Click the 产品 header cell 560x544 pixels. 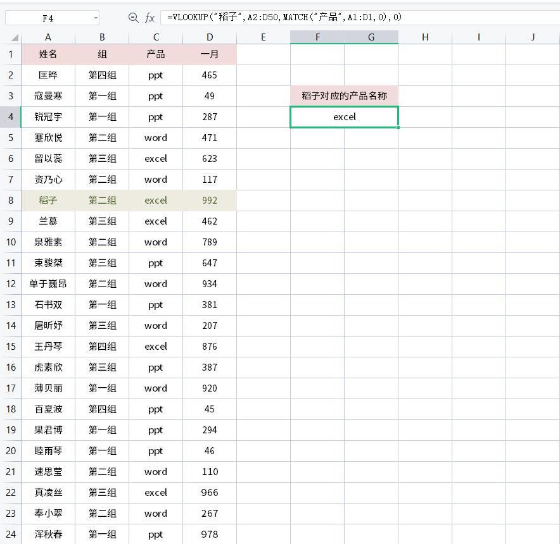coord(155,54)
